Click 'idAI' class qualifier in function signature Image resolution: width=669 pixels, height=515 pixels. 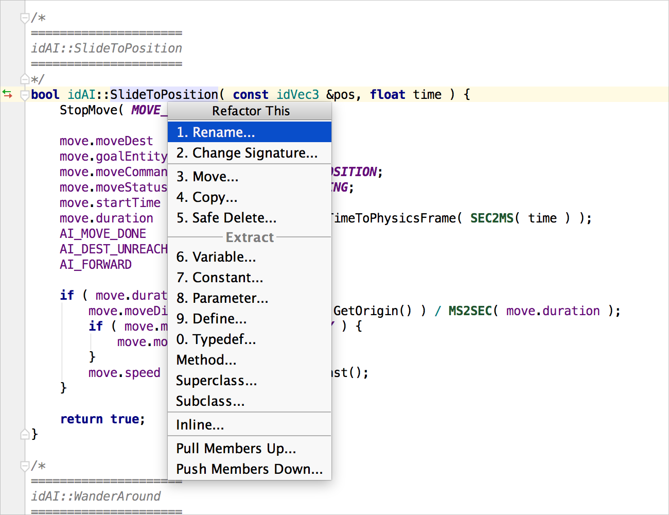81,95
